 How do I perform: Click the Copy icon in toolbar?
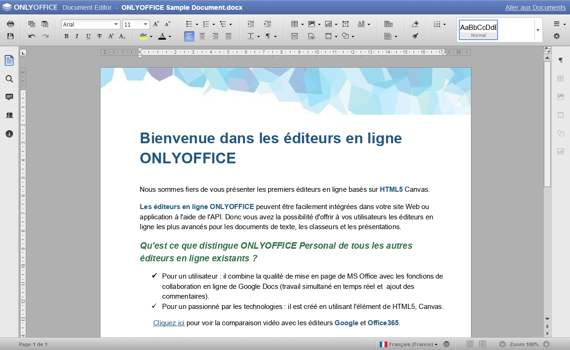pyautogui.click(x=32, y=24)
